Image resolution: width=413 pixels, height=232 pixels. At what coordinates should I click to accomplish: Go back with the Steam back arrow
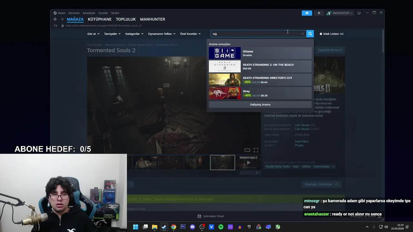pos(55,19)
